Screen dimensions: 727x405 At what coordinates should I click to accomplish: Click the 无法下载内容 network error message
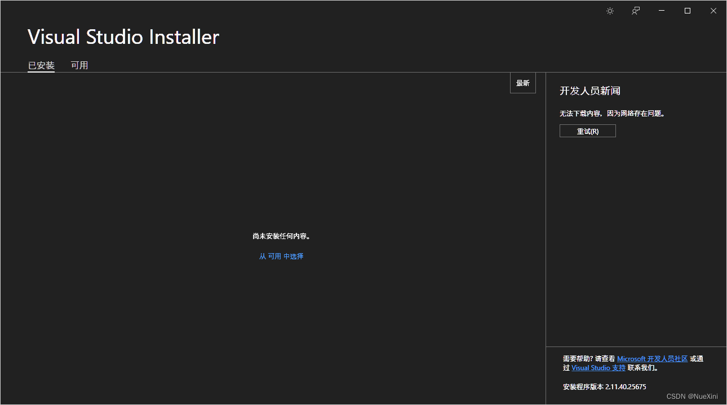pos(613,113)
